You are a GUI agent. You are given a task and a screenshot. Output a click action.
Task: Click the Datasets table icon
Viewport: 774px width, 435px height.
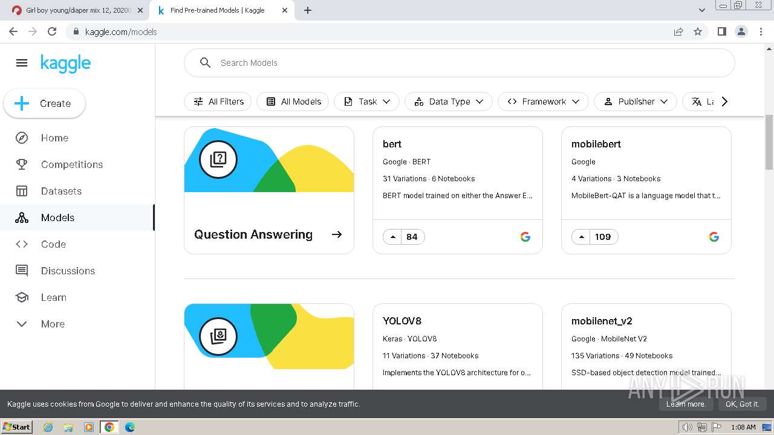coord(22,191)
